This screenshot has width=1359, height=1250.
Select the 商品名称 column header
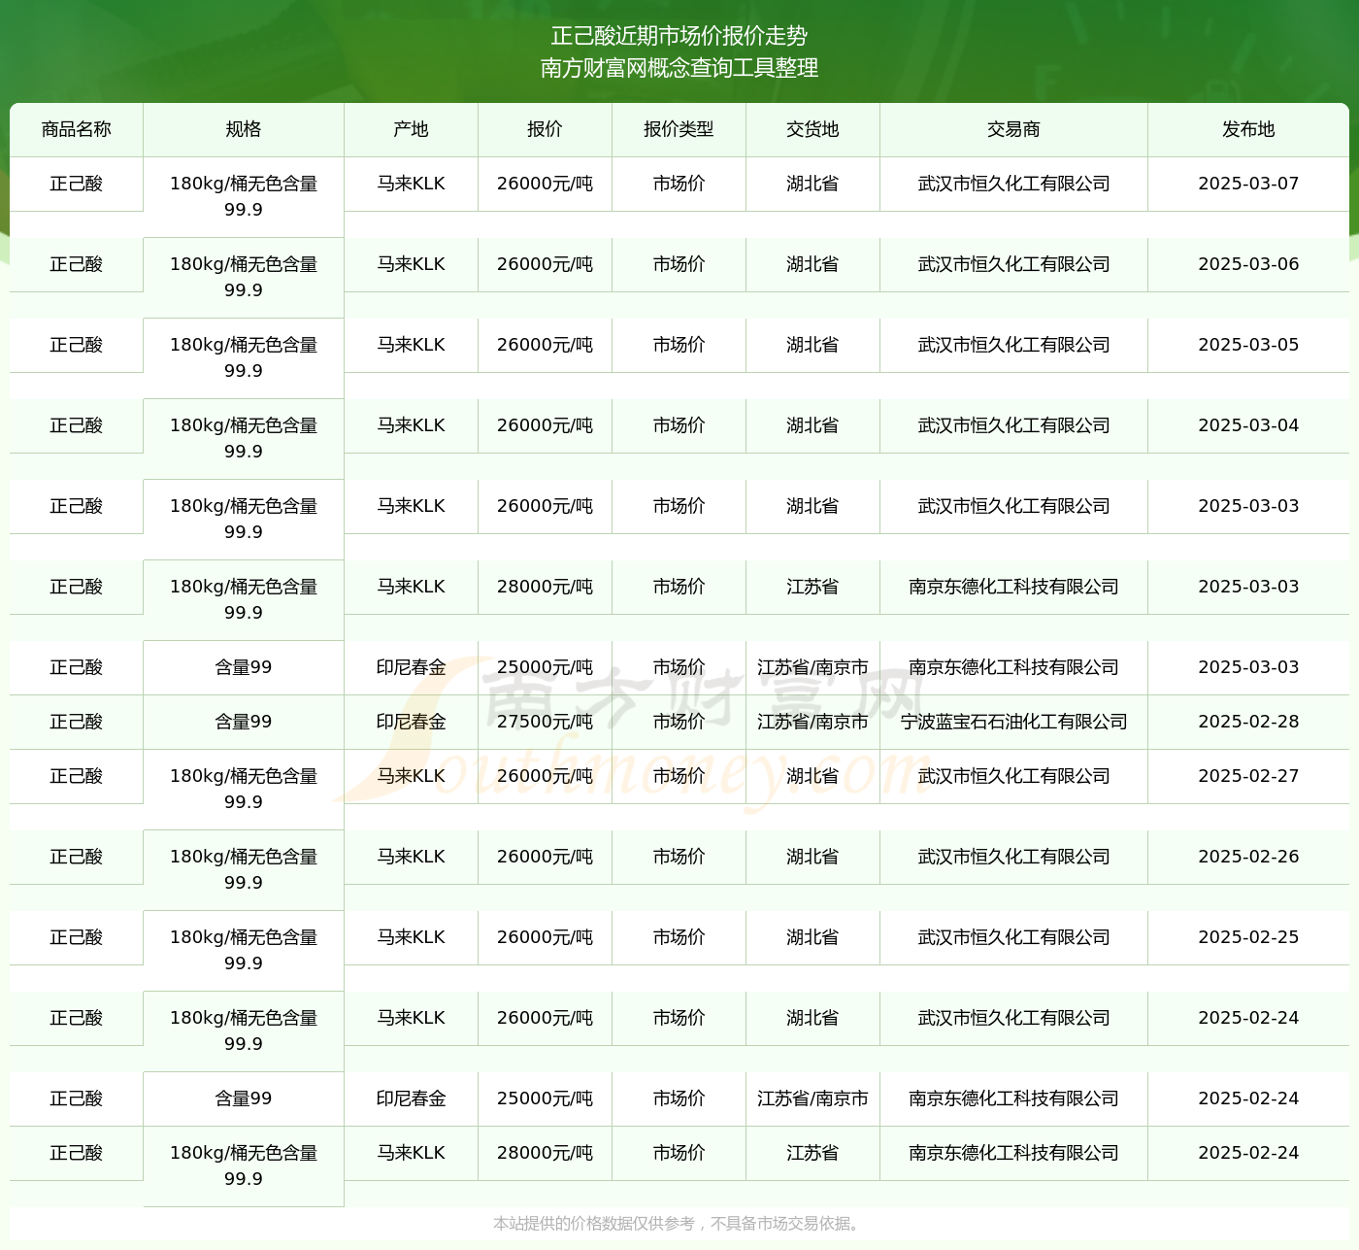pos(77,129)
